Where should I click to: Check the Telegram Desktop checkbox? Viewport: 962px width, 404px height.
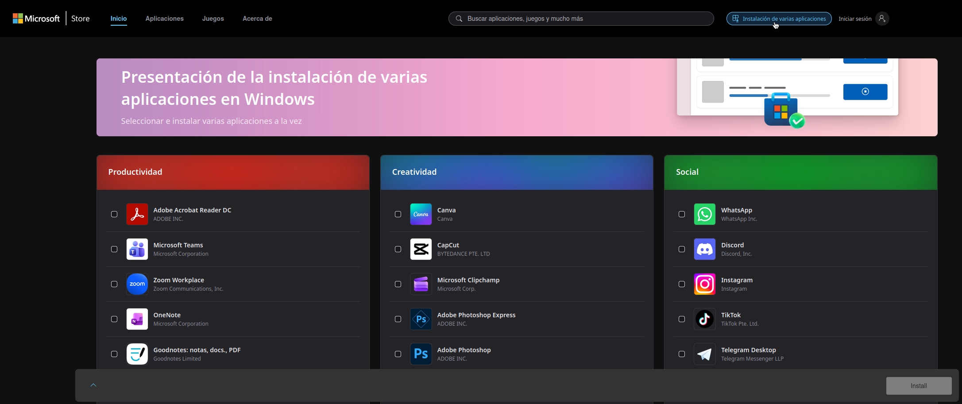tap(682, 354)
